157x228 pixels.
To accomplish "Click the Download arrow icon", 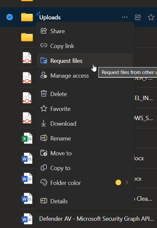I will 43,123.
